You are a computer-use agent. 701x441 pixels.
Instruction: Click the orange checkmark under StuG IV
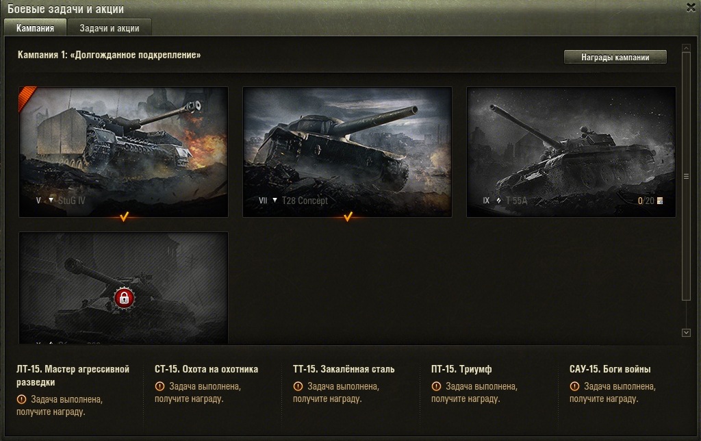[123, 217]
